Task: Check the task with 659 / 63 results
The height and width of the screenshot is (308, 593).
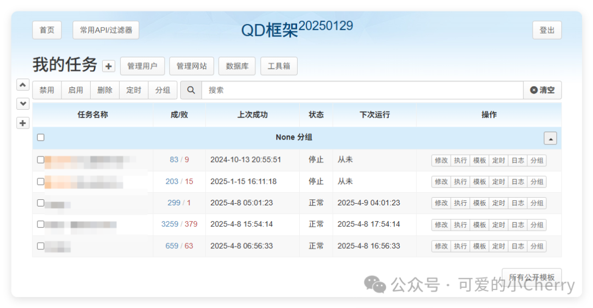Action: pyautogui.click(x=41, y=246)
